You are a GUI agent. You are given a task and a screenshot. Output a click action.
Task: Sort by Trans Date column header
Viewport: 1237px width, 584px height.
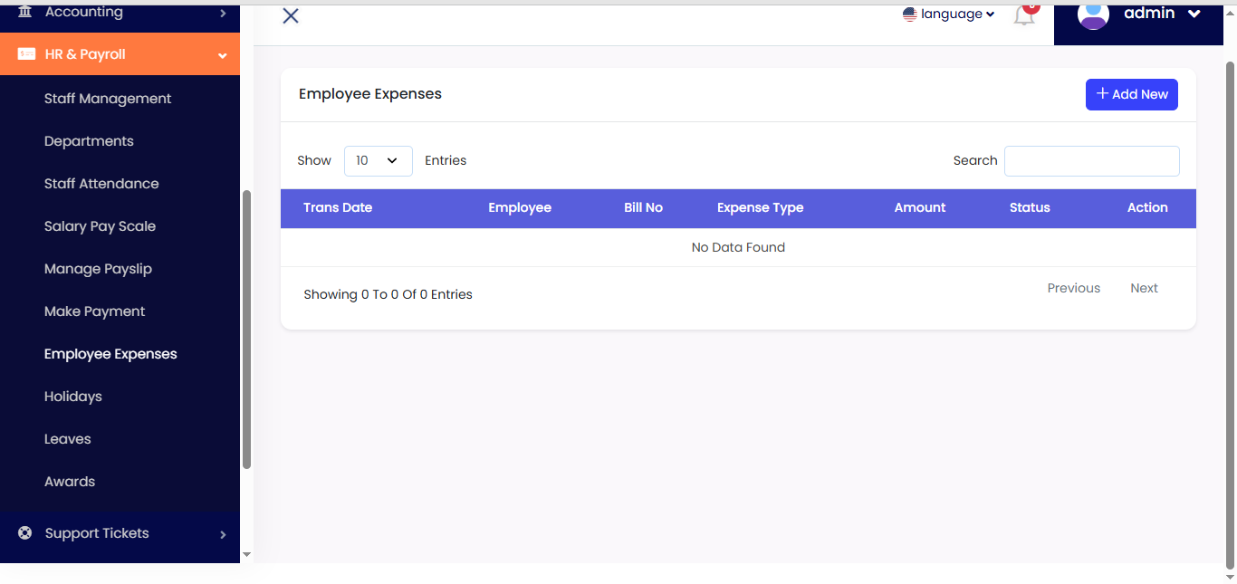coord(338,207)
